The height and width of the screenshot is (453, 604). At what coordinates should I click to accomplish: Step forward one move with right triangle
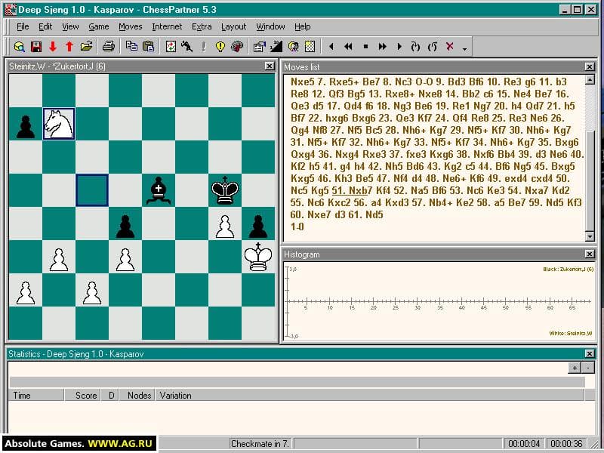399,47
